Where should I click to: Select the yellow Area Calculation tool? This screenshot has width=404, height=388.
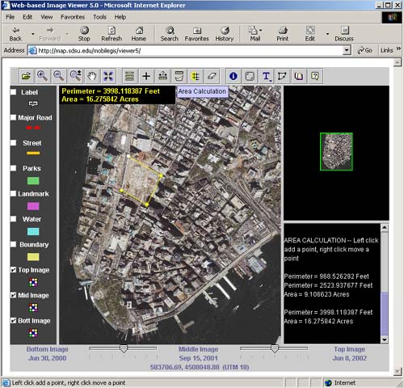196,76
